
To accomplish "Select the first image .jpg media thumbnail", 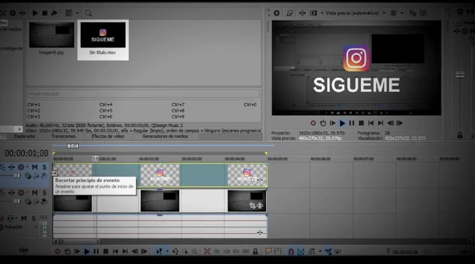I will (x=51, y=39).
